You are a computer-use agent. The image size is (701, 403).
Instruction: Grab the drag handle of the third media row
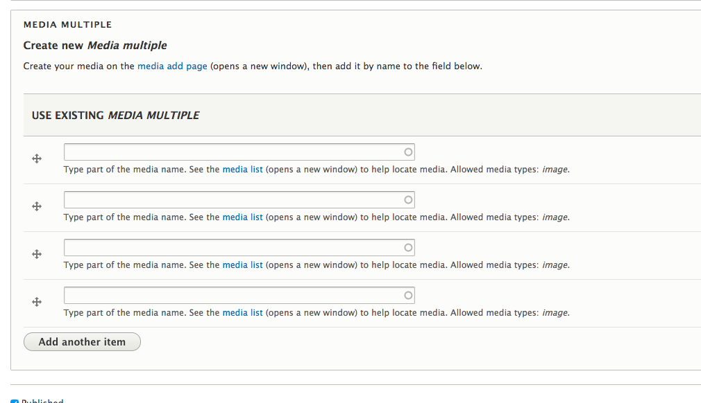tap(37, 253)
